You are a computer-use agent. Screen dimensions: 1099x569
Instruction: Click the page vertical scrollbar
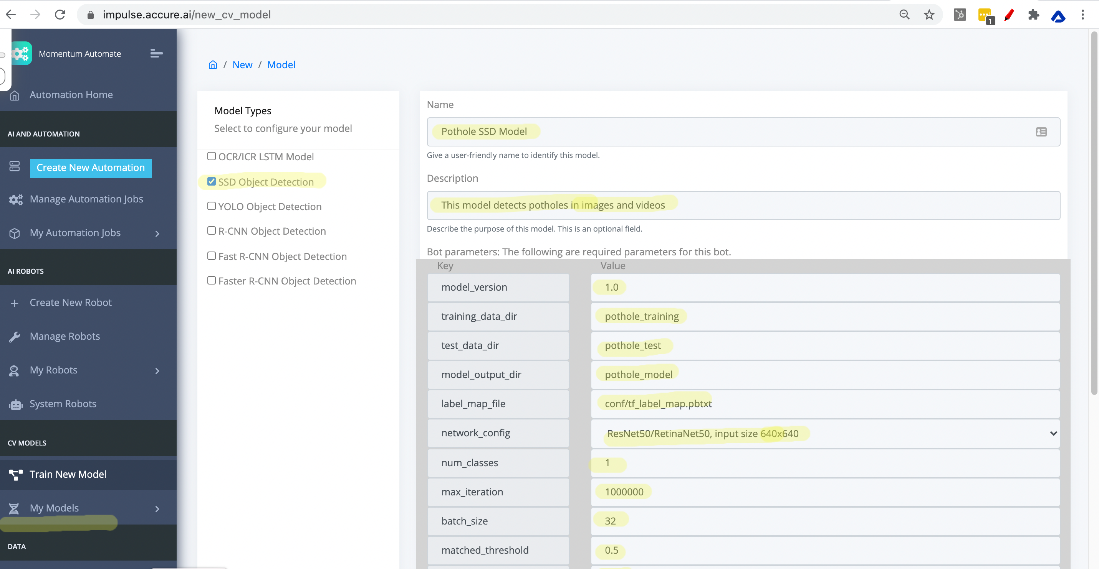[1094, 213]
